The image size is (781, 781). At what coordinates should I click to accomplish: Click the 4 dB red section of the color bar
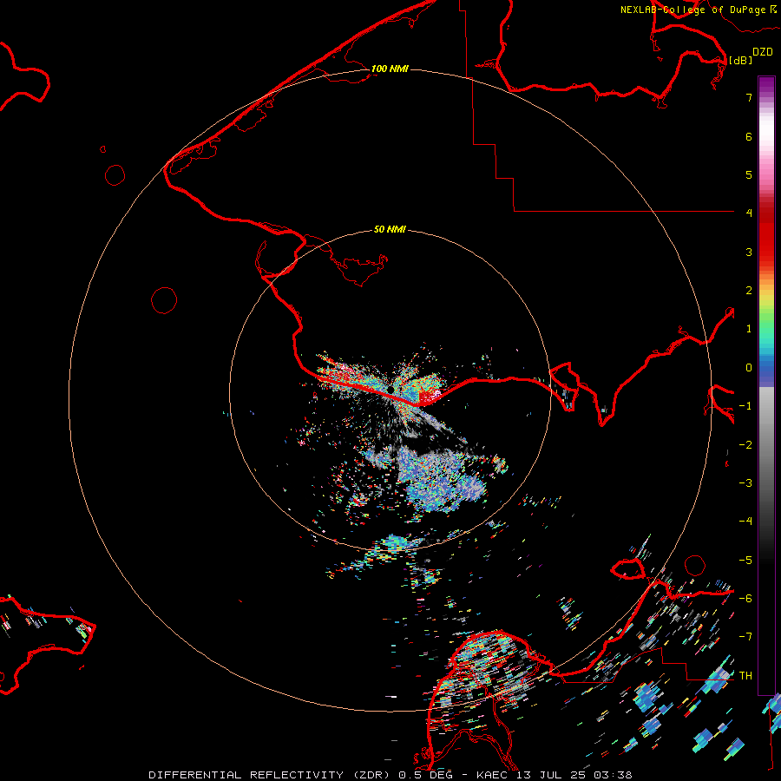(766, 213)
